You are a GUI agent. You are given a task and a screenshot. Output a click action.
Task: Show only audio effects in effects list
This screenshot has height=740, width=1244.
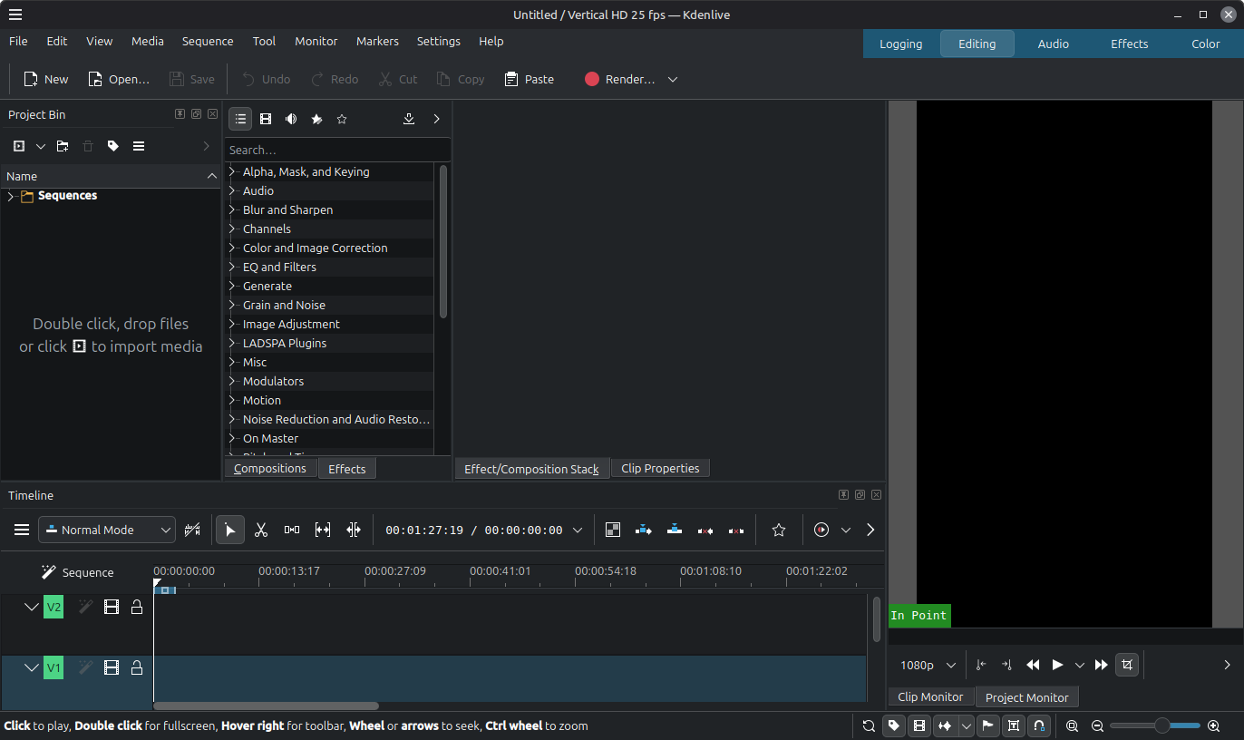(x=291, y=119)
